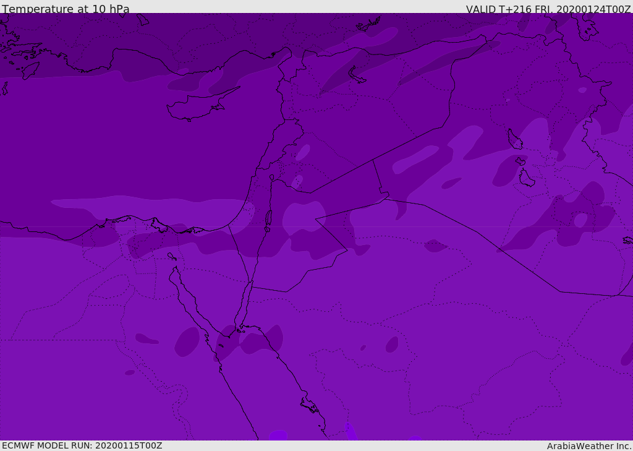Click the ArabiaWeather Inc credit text
Screen dimensions: 633x451
pyautogui.click(x=588, y=446)
